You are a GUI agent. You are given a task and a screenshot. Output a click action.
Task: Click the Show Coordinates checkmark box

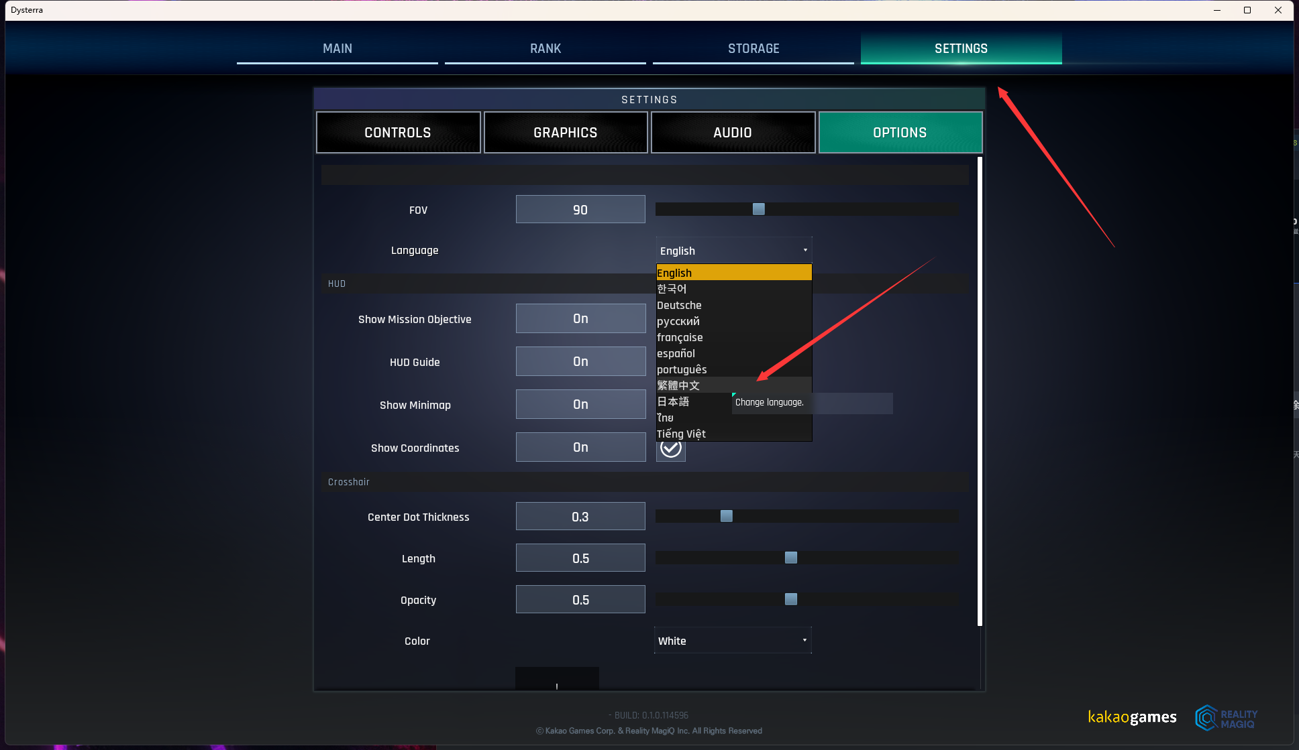coord(671,450)
